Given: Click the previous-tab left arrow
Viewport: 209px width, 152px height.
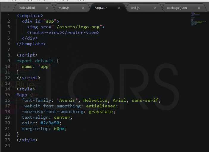Looking at the screenshot, I should click(x=4, y=7).
